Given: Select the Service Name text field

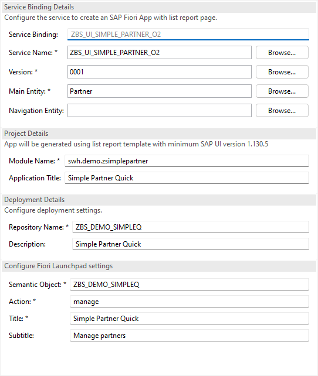Looking at the screenshot, I should tap(160, 53).
